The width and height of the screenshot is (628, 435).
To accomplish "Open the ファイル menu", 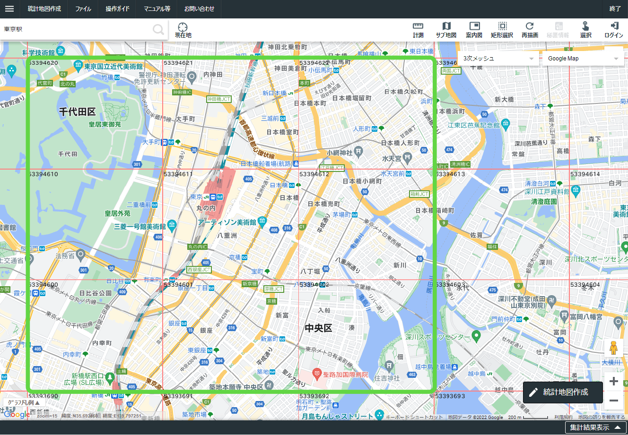I will pos(83,9).
